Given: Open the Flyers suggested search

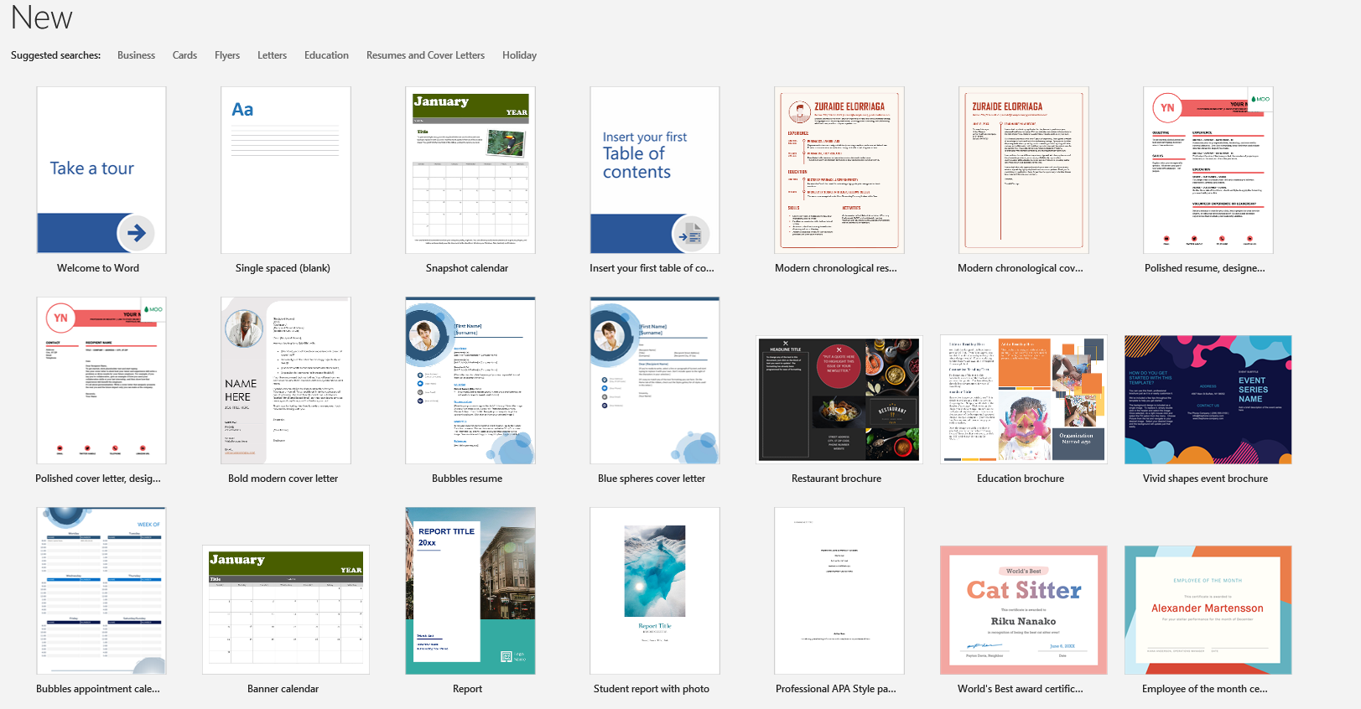Looking at the screenshot, I should [227, 55].
